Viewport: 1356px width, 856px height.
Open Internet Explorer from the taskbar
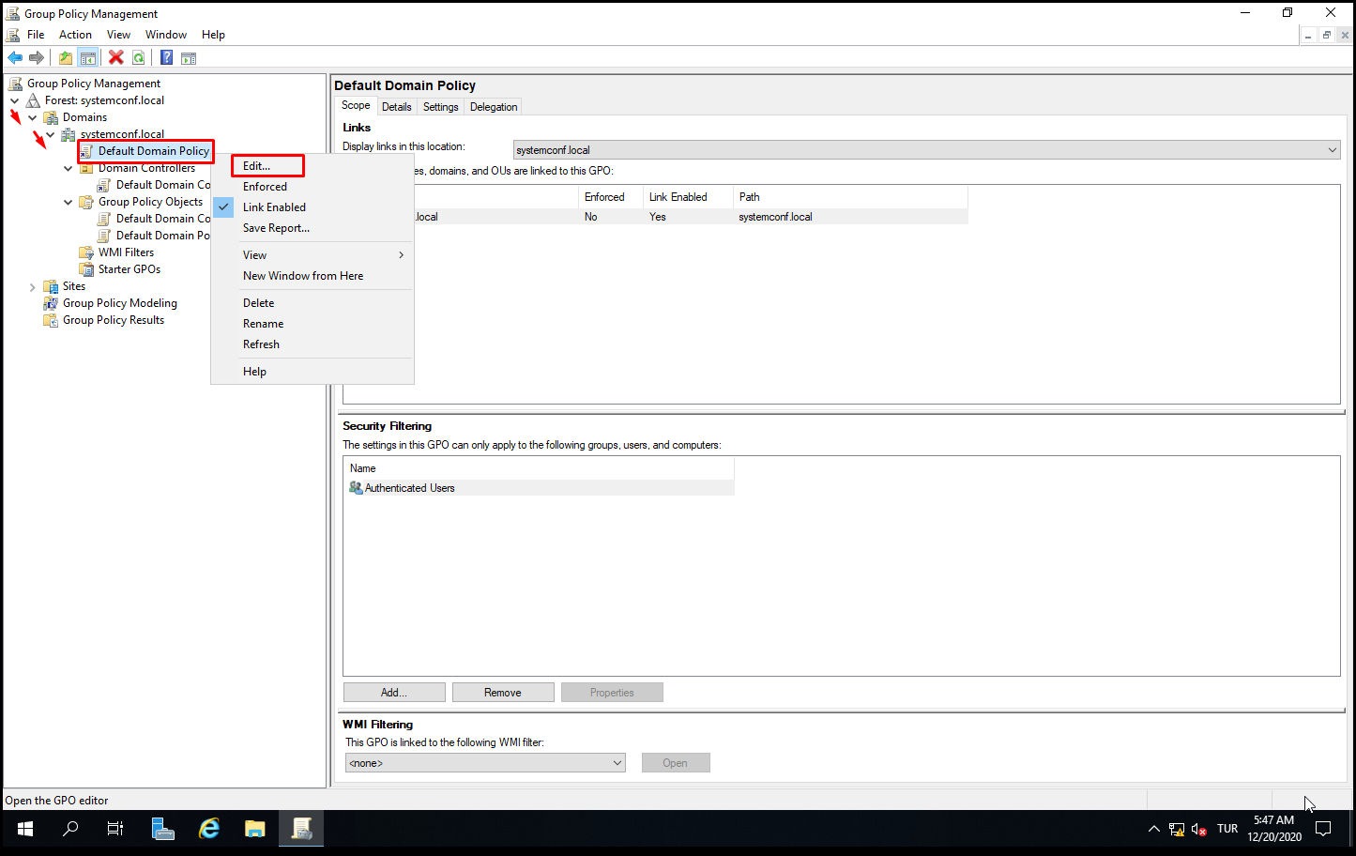click(x=208, y=829)
